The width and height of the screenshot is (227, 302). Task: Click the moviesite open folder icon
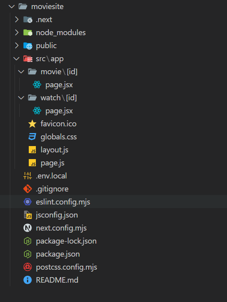(x=23, y=7)
